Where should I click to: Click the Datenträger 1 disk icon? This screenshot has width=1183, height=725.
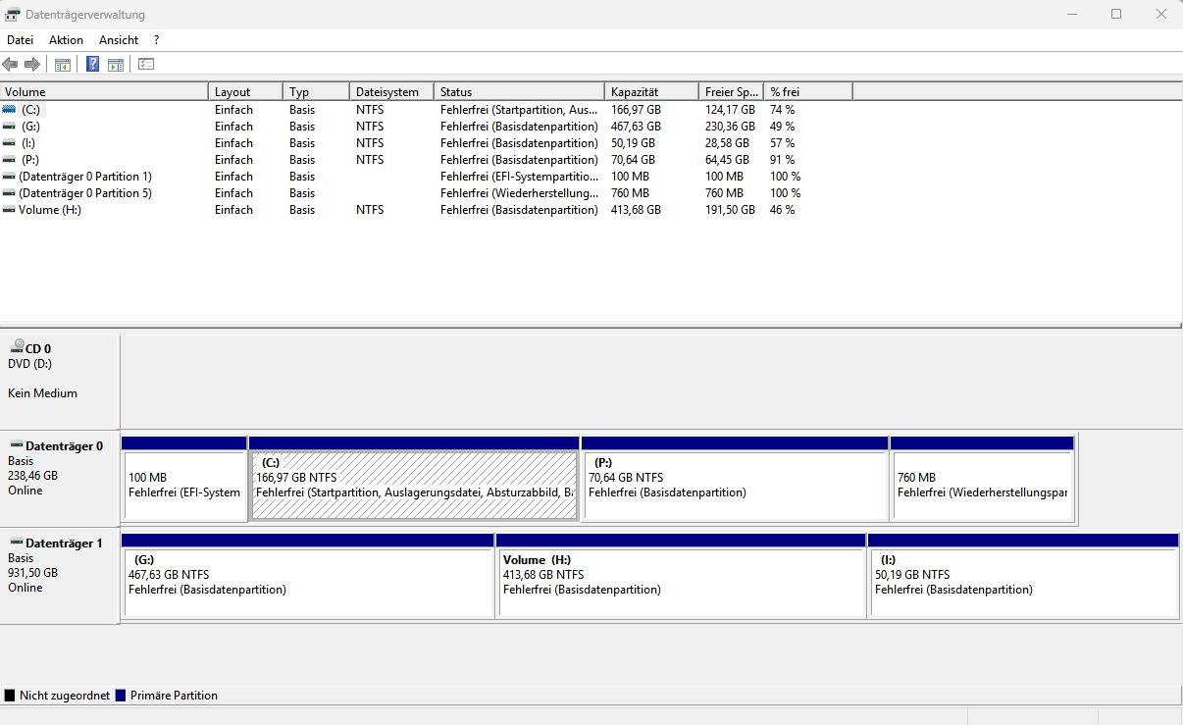pos(16,543)
